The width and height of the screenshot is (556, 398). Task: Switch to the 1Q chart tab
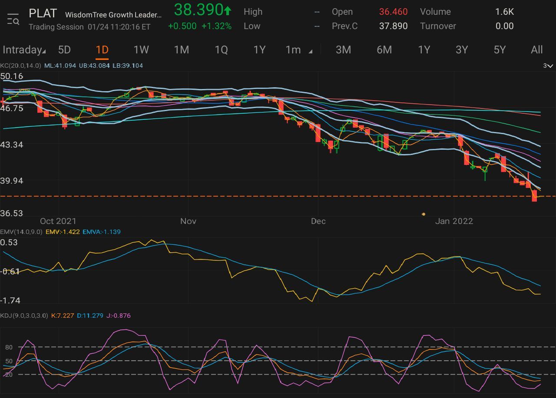click(221, 50)
